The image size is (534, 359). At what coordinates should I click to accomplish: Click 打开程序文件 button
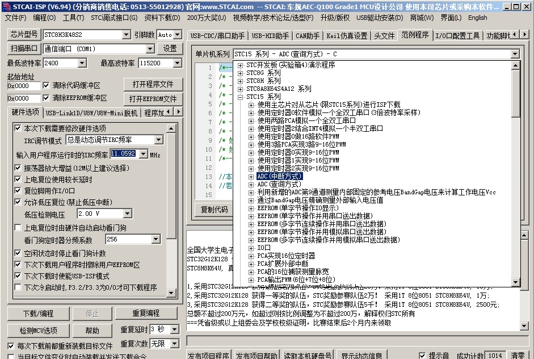coord(153,85)
